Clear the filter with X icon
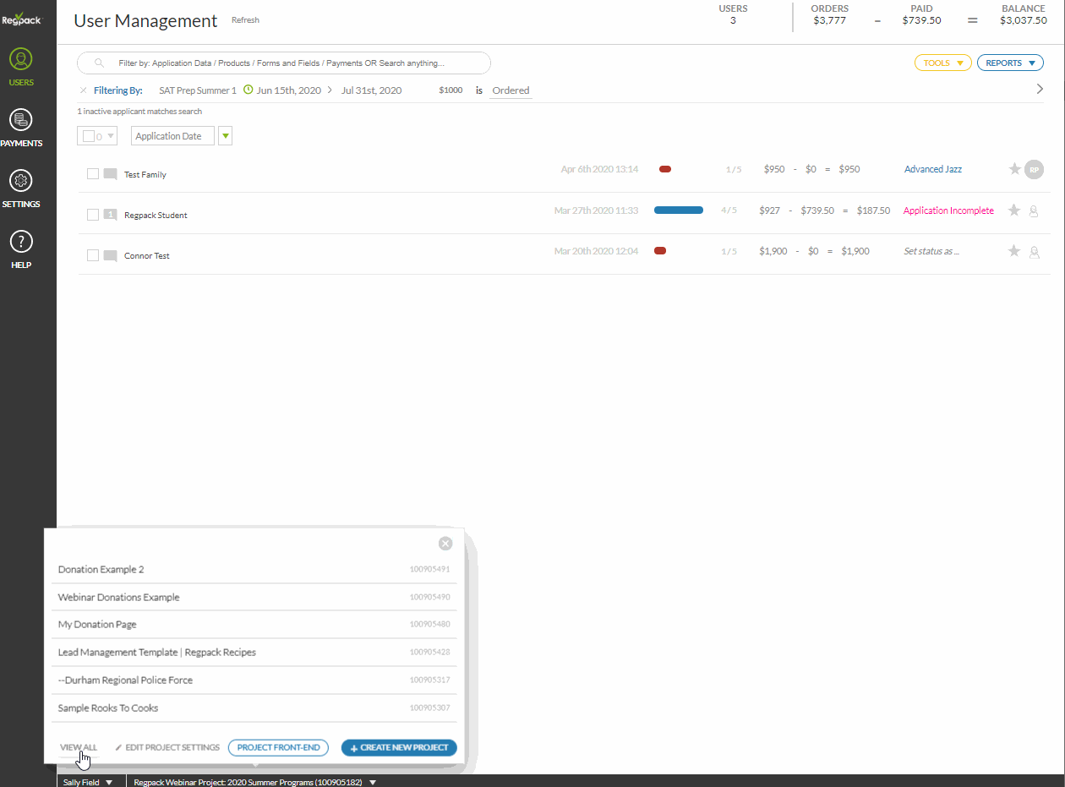Image resolution: width=1065 pixels, height=787 pixels. (83, 90)
